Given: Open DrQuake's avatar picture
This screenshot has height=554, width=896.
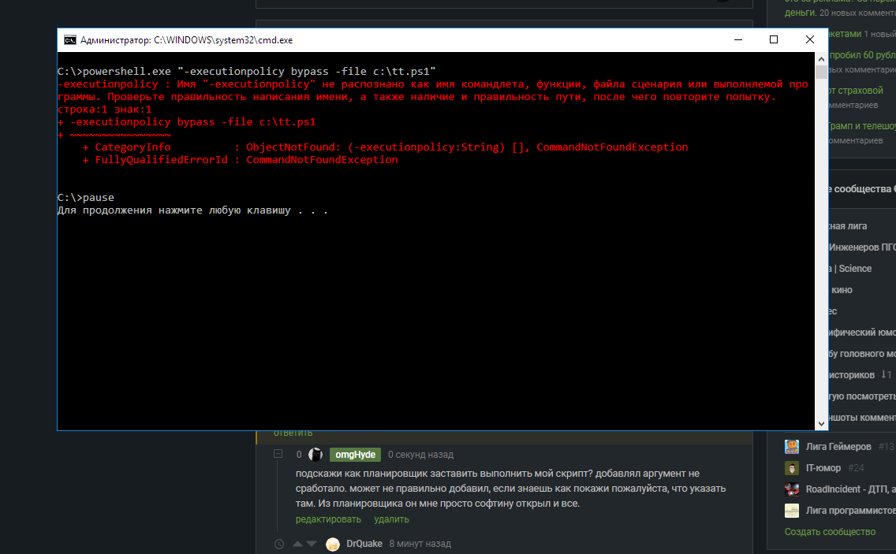Looking at the screenshot, I should click(333, 544).
